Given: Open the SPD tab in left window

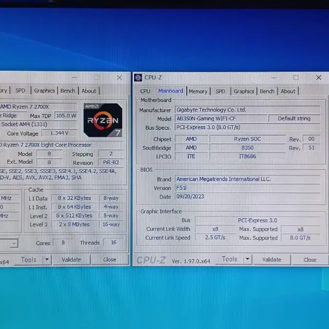Looking at the screenshot, I should pos(20,91).
